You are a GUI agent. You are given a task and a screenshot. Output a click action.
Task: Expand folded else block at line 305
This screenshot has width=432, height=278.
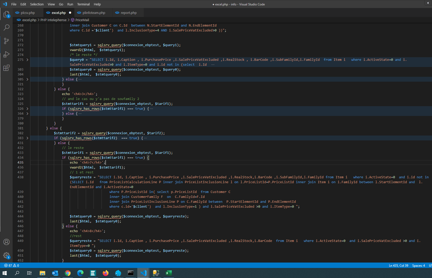[27, 79]
